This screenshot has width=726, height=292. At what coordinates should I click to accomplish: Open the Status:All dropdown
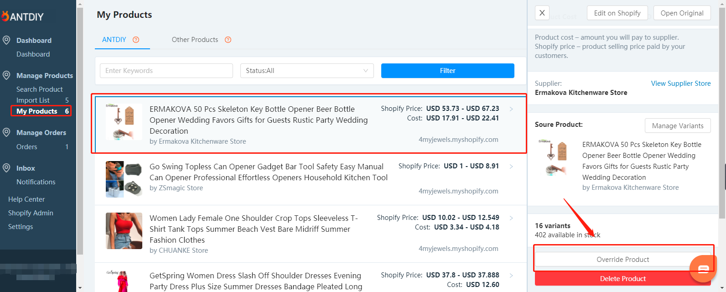tap(307, 71)
